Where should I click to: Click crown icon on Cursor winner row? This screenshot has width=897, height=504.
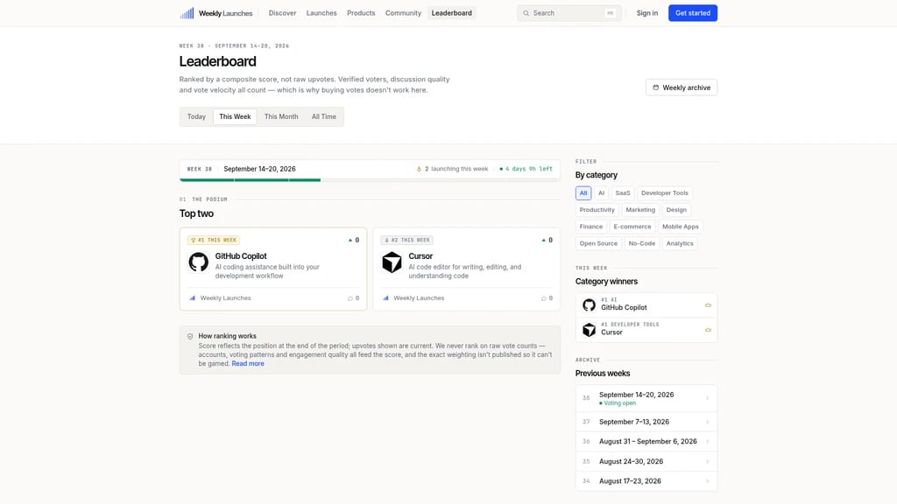708,330
